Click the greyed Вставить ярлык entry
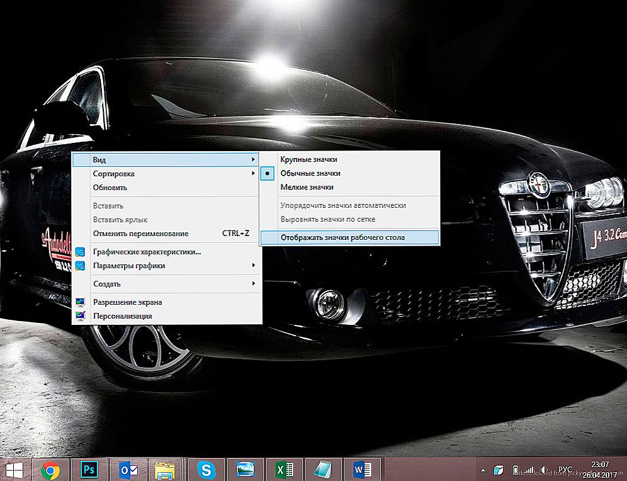The width and height of the screenshot is (627, 481). [166, 220]
